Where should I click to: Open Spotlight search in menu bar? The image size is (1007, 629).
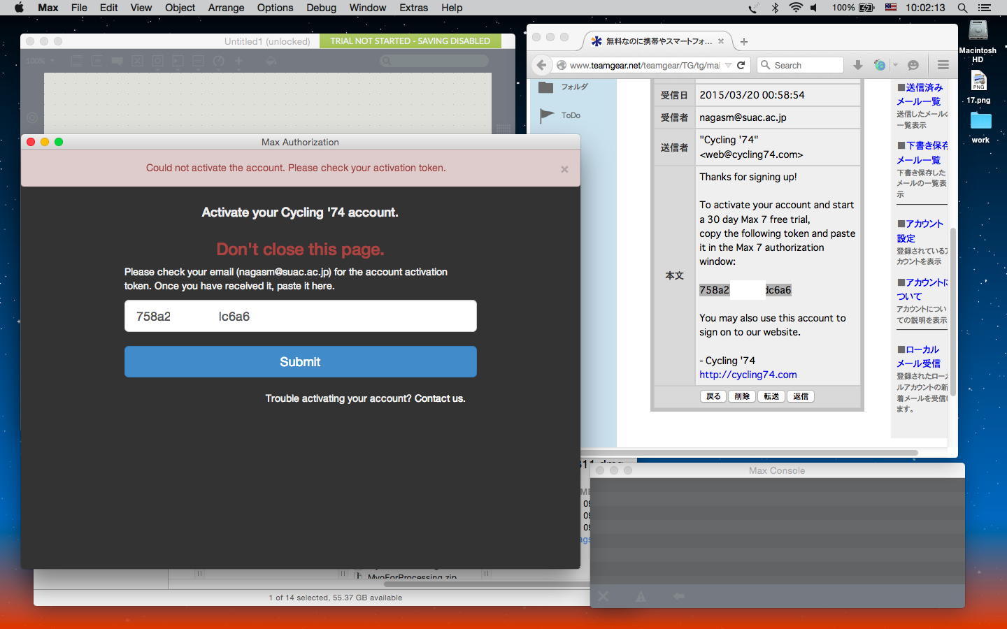(963, 8)
